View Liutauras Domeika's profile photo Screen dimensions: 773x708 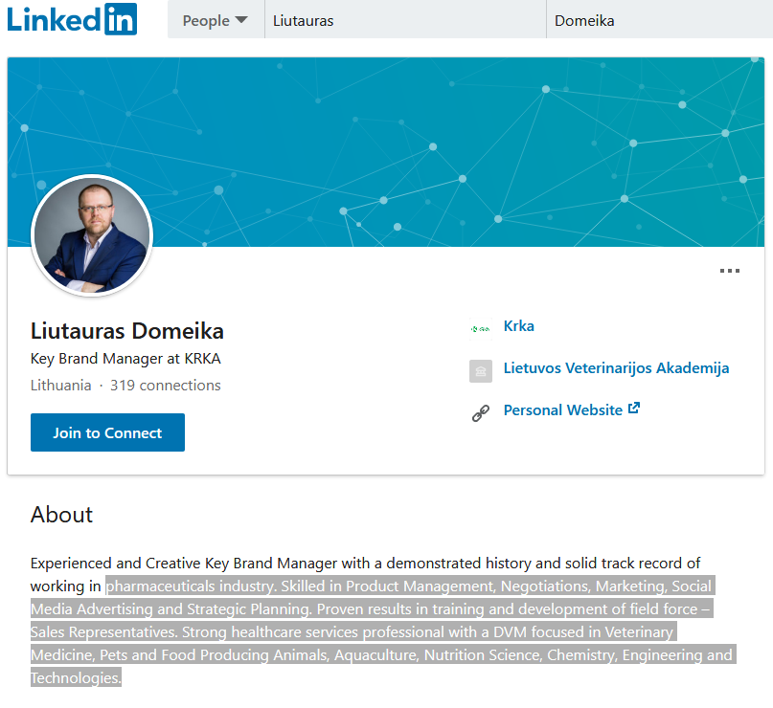[x=92, y=235]
